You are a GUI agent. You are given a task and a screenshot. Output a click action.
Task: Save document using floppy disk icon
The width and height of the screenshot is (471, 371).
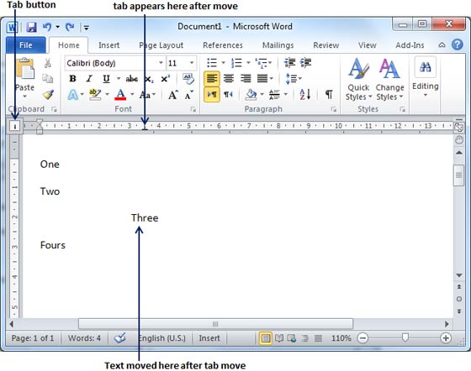point(31,27)
